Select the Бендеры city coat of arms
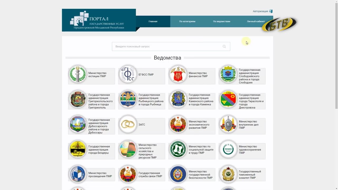Image resolution: width=338 pixels, height=190 pixels. (78, 150)
